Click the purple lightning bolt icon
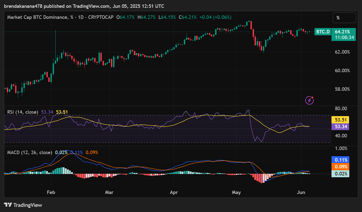 pos(309,100)
